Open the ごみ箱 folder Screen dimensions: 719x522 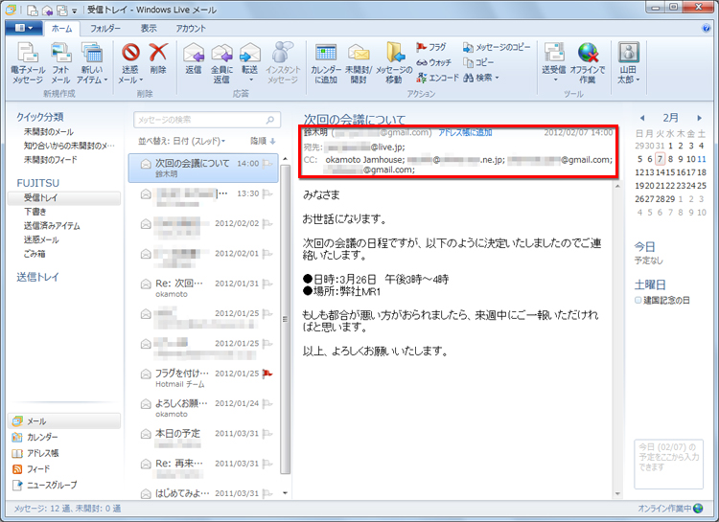coord(35,254)
